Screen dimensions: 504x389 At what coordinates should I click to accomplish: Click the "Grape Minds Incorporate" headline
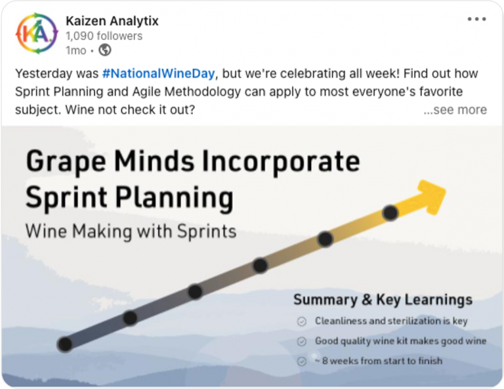[x=192, y=161]
